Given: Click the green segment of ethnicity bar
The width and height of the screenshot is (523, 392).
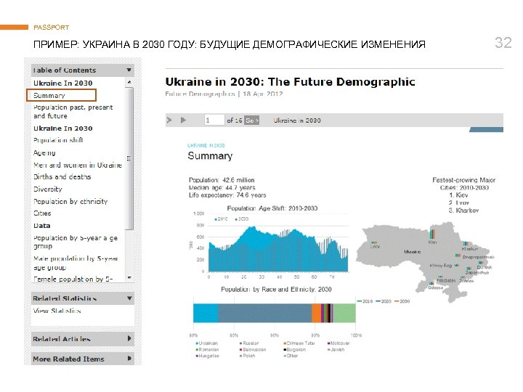Looking at the screenshot, I should (344, 313).
